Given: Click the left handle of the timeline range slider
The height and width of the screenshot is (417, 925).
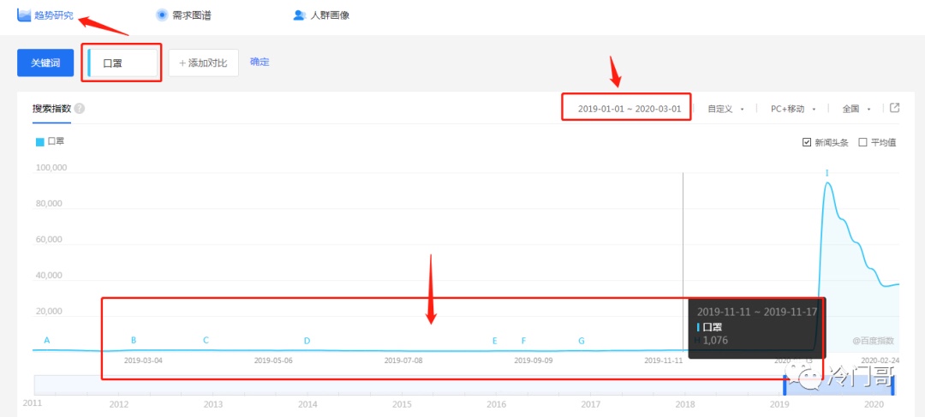Looking at the screenshot, I should click(785, 385).
